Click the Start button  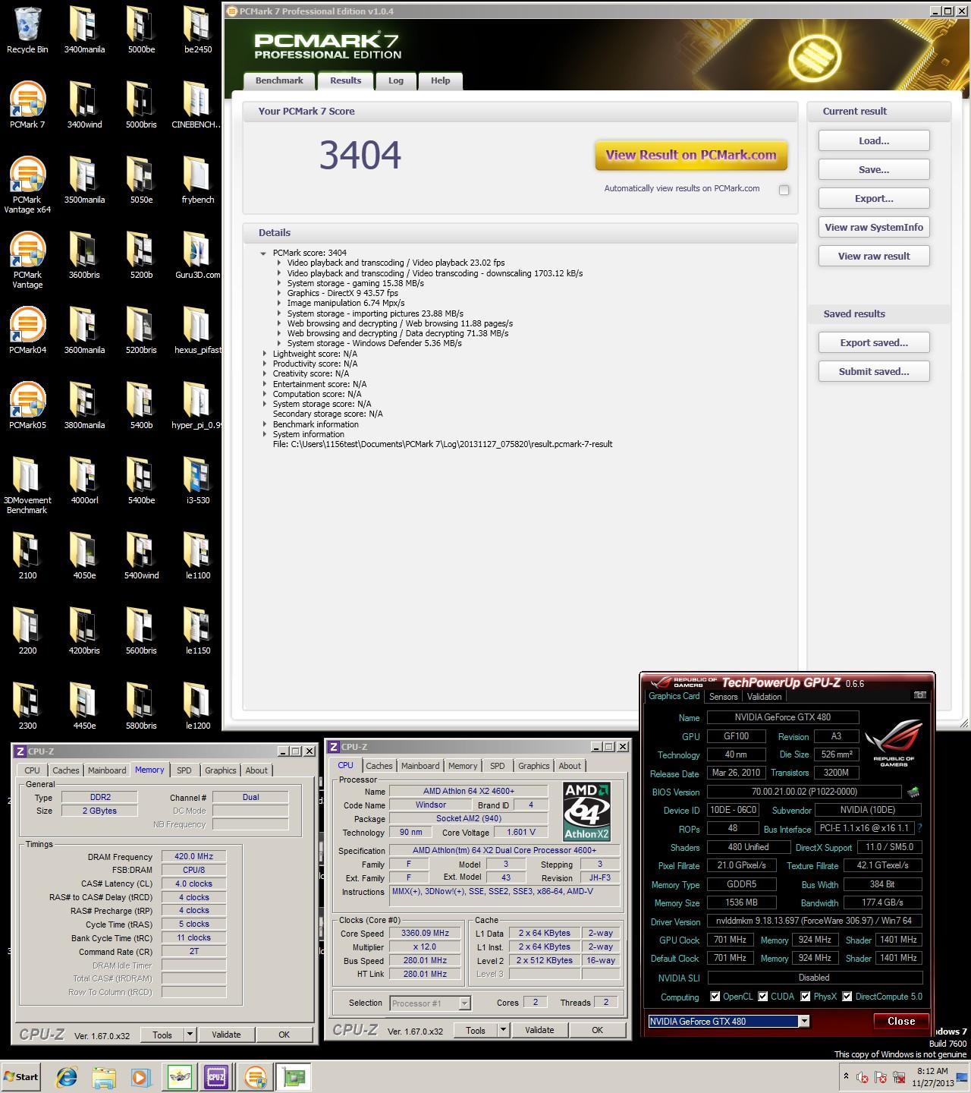coord(20,1077)
